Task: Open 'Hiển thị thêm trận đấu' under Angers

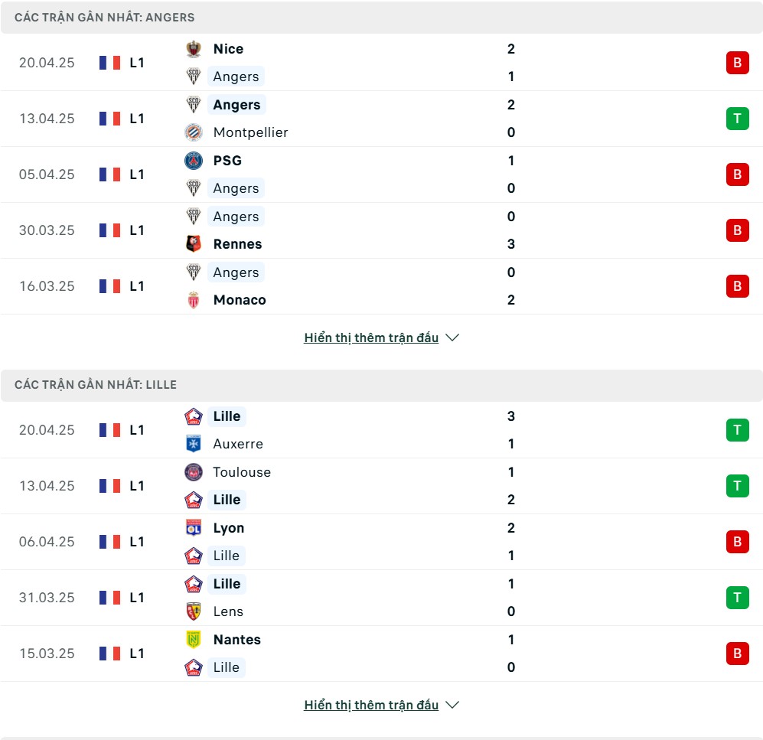Action: tap(371, 337)
